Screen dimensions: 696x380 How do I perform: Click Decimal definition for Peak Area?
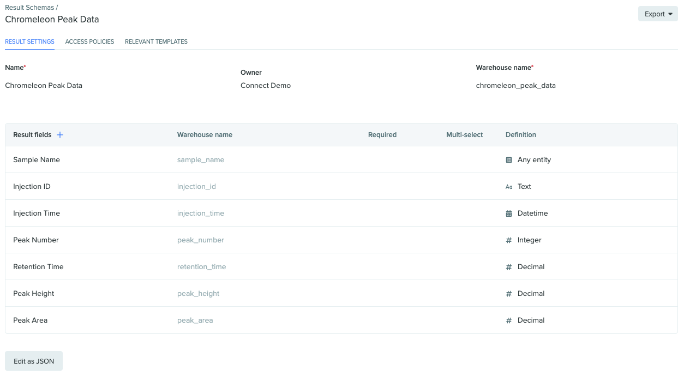tap(531, 320)
